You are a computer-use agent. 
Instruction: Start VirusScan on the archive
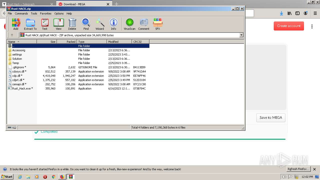click(x=129, y=24)
